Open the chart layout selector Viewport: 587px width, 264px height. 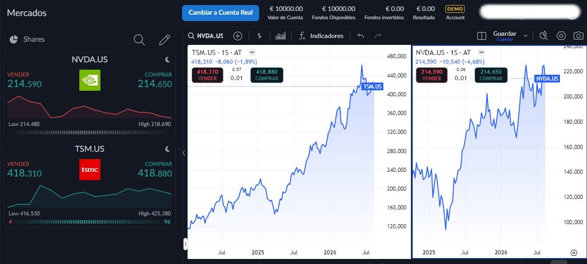(482, 36)
